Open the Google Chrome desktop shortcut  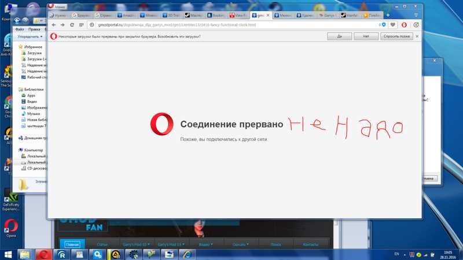pyautogui.click(x=8, y=107)
